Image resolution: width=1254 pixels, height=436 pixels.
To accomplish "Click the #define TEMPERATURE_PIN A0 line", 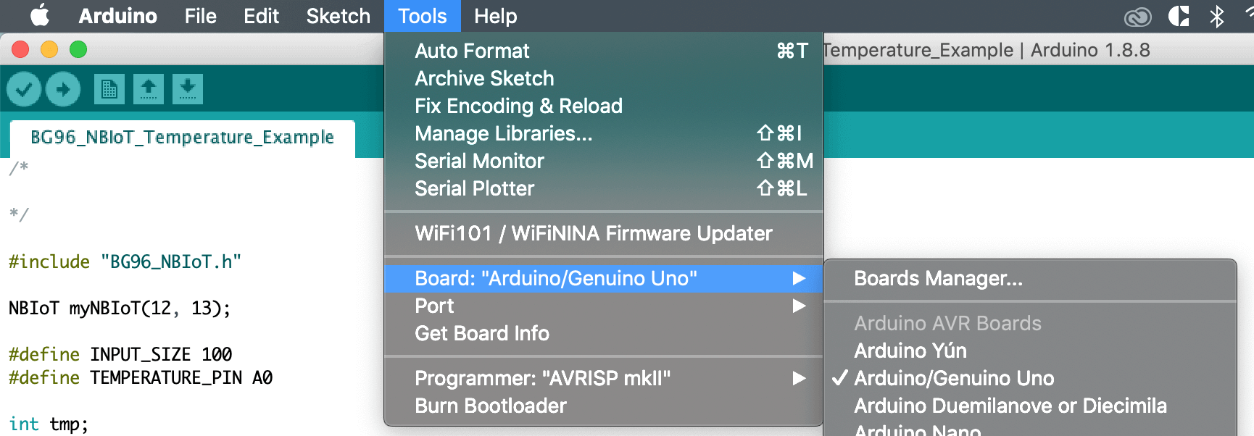I will [141, 377].
